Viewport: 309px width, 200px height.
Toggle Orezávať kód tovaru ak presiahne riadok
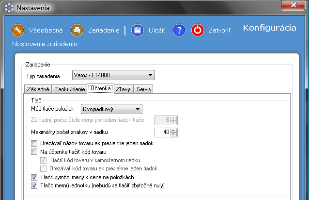click(44, 168)
